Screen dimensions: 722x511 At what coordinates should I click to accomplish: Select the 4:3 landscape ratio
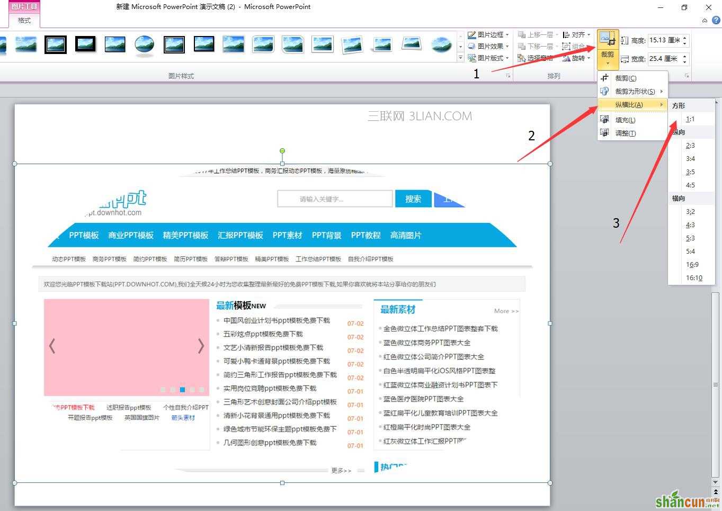click(x=691, y=225)
